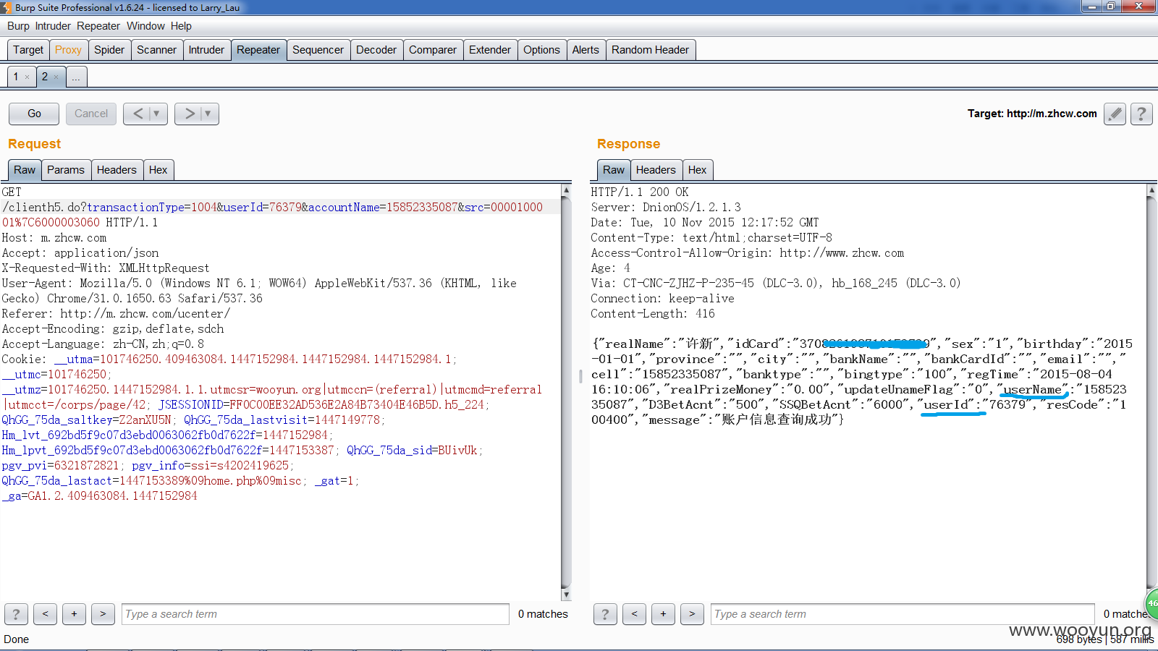Switch to the Proxy tab

(68, 50)
